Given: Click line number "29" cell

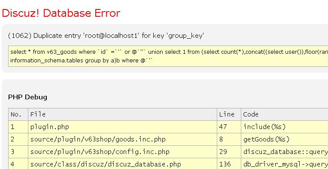Looking at the screenshot, I should [229, 152].
